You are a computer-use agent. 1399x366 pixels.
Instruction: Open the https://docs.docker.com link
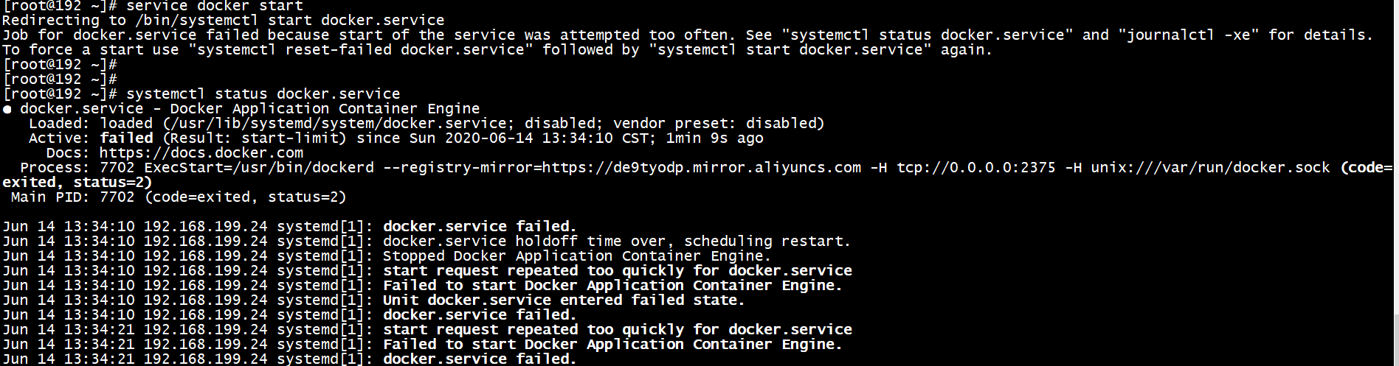coord(201,153)
